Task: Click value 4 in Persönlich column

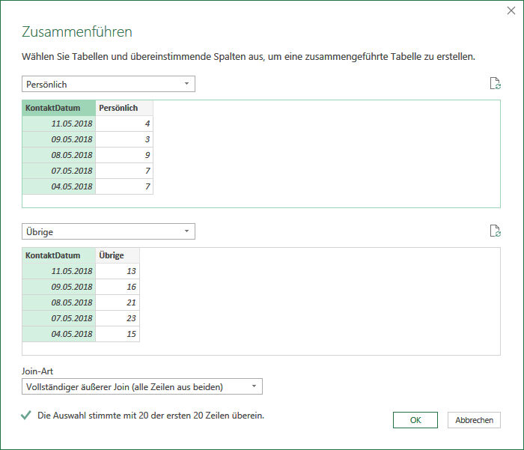Action: click(124, 124)
